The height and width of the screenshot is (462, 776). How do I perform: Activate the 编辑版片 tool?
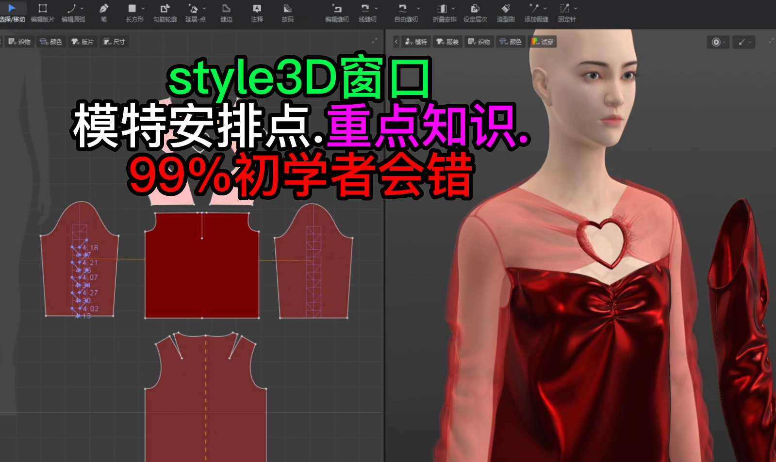tap(43, 12)
